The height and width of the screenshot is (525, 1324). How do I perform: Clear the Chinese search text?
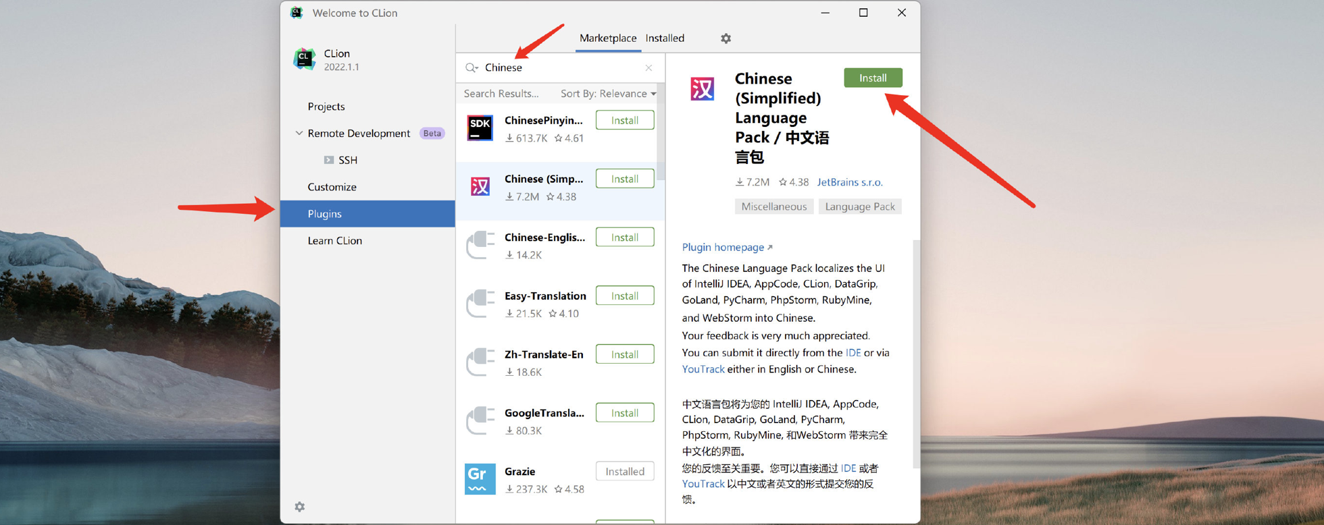[648, 67]
